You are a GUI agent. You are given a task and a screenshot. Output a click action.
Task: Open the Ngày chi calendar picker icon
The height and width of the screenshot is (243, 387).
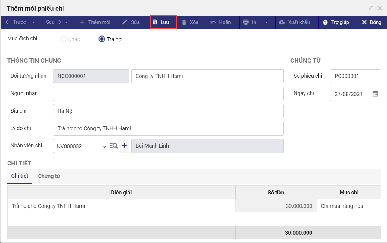pyautogui.click(x=375, y=94)
